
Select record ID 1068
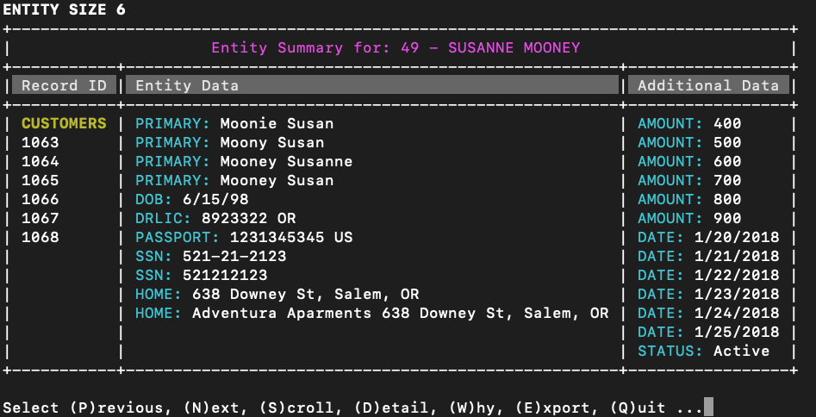click(40, 237)
